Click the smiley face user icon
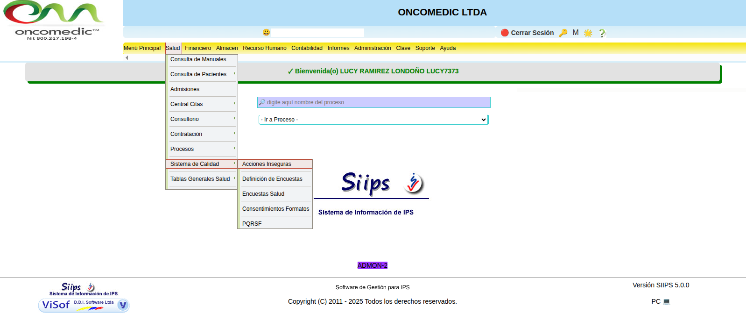This screenshot has width=746, height=321. click(266, 32)
